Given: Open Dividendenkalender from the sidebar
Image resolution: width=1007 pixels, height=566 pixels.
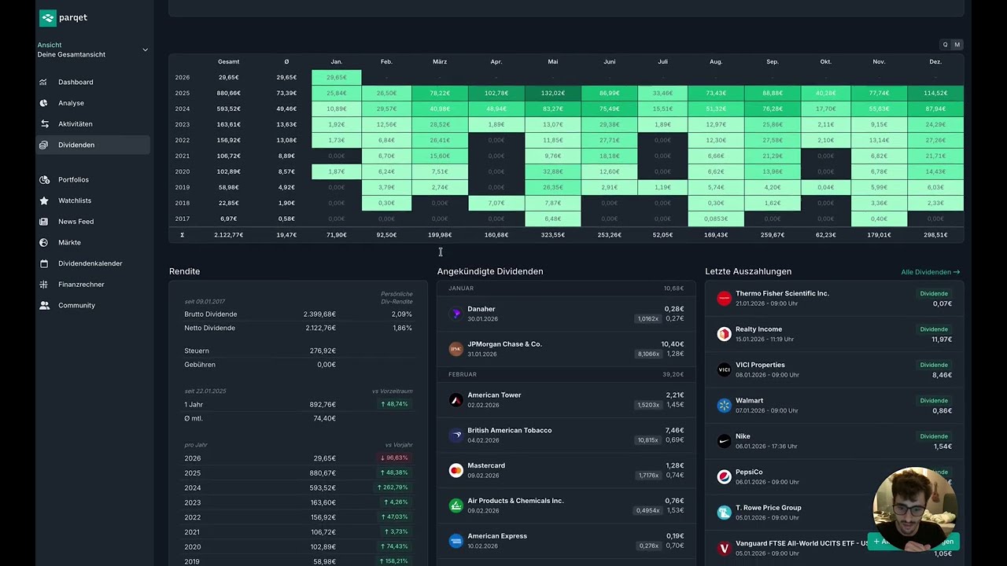Looking at the screenshot, I should [90, 263].
